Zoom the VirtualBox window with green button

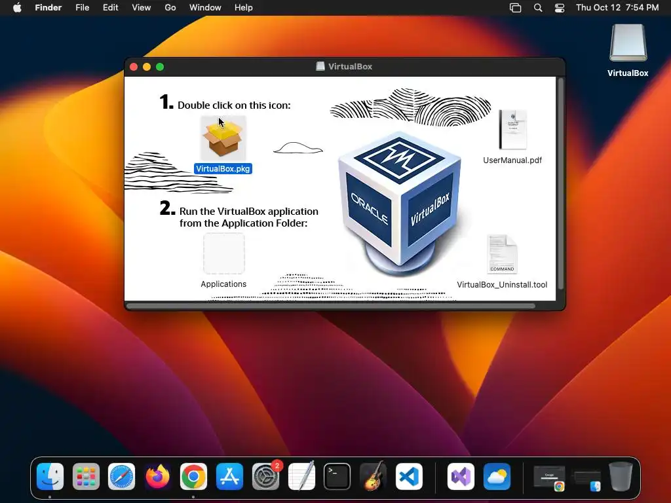pos(160,67)
